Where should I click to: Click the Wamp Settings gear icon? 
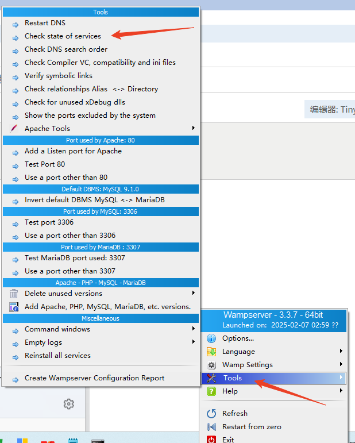click(x=211, y=365)
